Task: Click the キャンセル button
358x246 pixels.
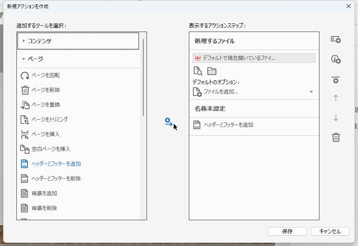Action: (x=330, y=231)
